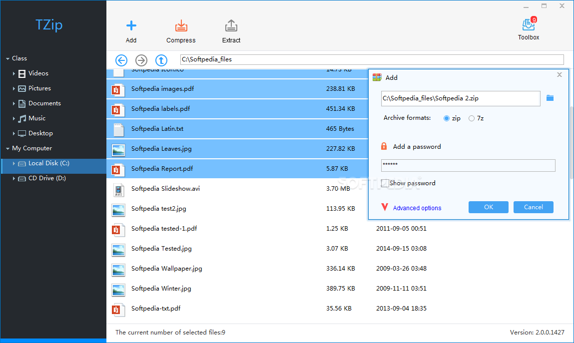574x343 pixels.
Task: Click the selected files count status text
Action: tap(170, 333)
